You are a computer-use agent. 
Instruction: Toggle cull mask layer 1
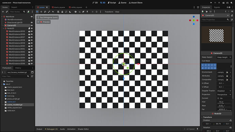(203, 65)
